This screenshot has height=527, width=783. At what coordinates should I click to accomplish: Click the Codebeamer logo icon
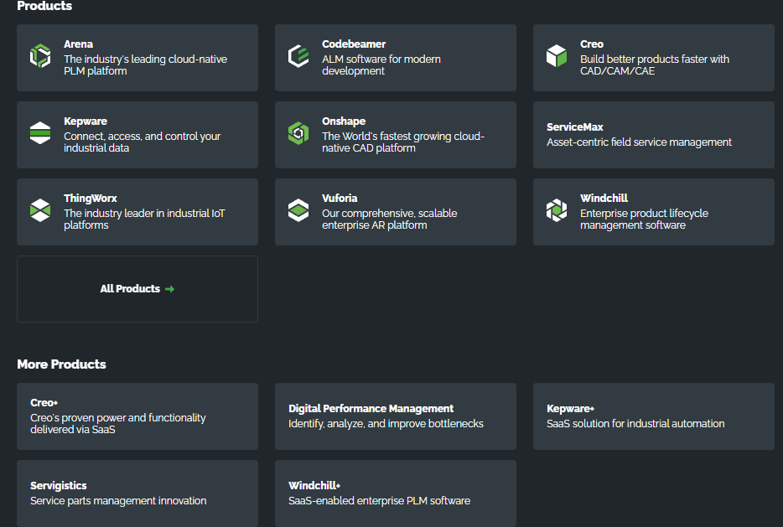[298, 57]
